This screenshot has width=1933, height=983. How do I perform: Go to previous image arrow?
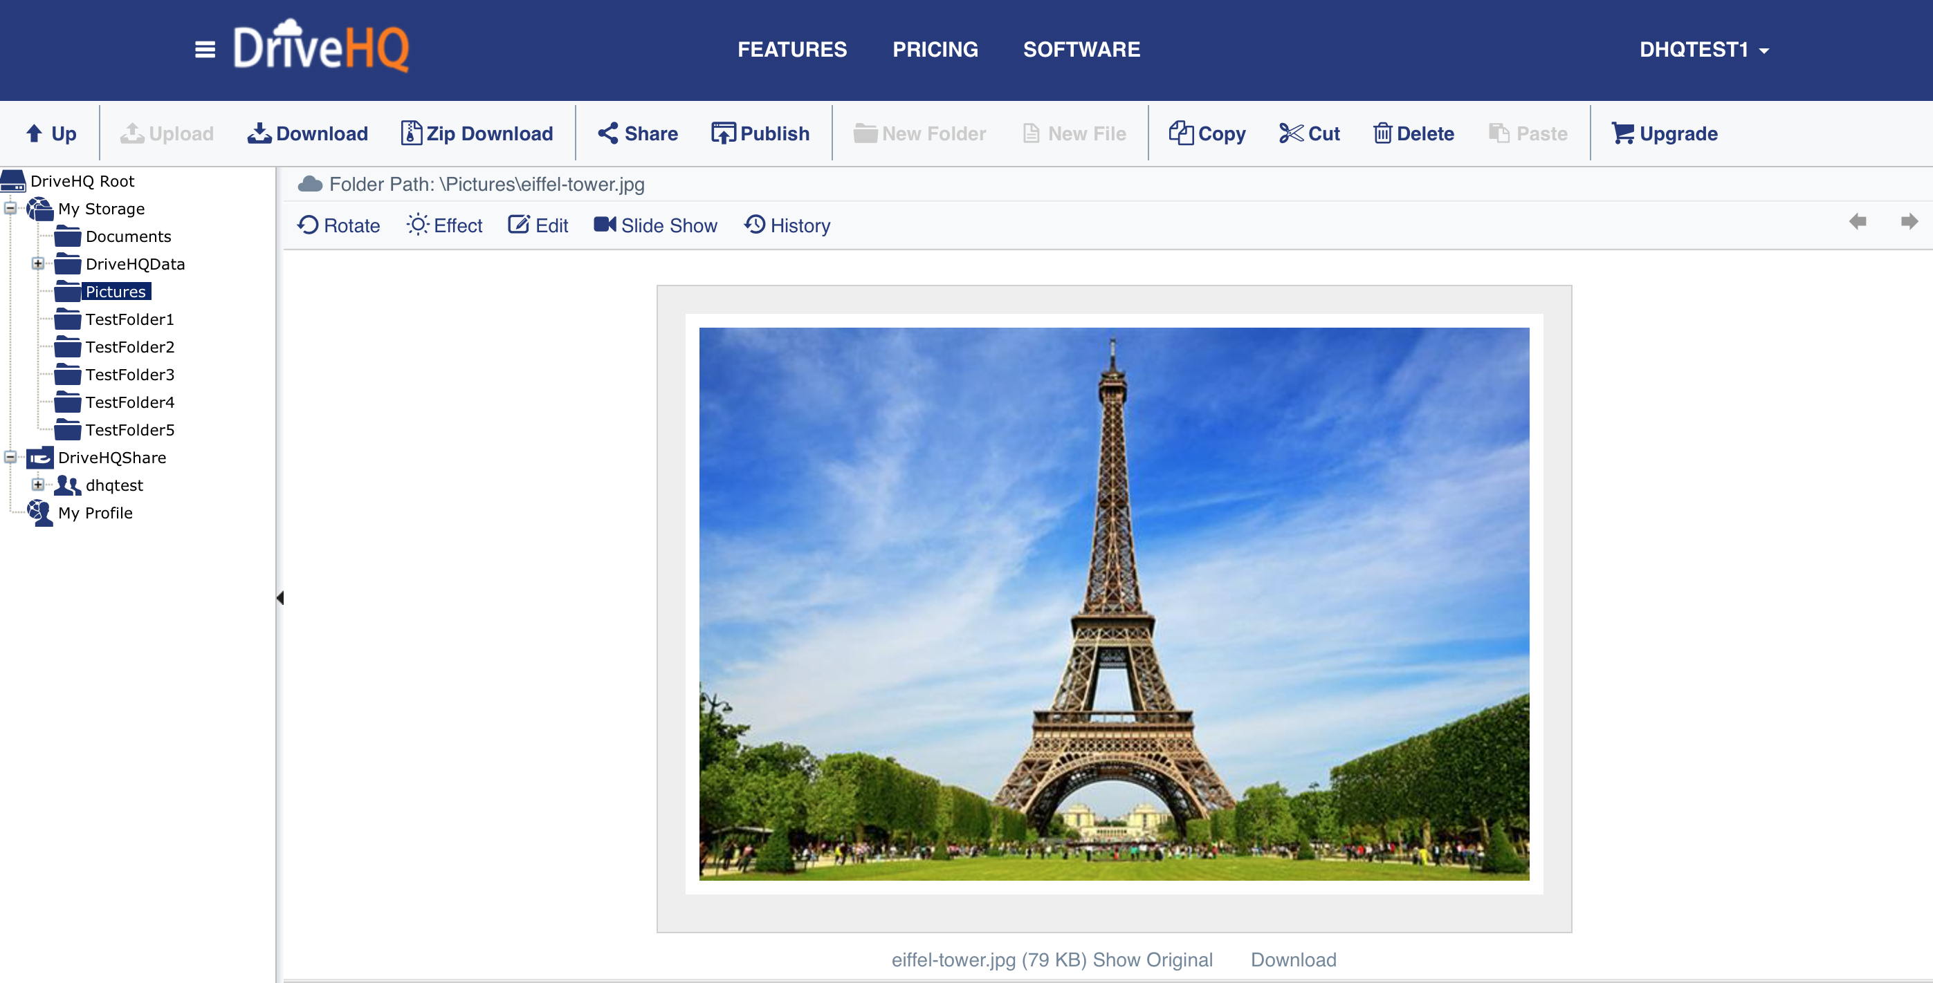tap(1857, 221)
